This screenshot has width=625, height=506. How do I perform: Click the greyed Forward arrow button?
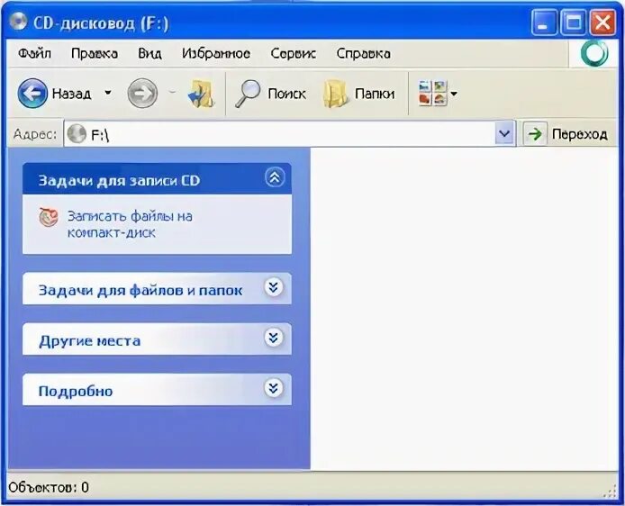coord(142,94)
